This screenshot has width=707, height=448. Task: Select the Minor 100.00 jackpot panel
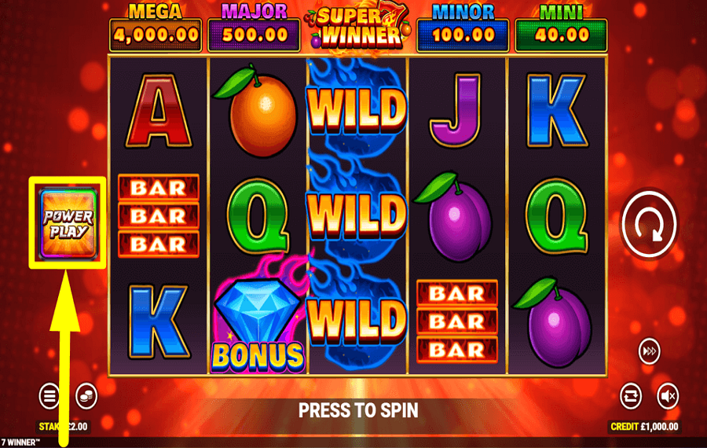[463, 30]
